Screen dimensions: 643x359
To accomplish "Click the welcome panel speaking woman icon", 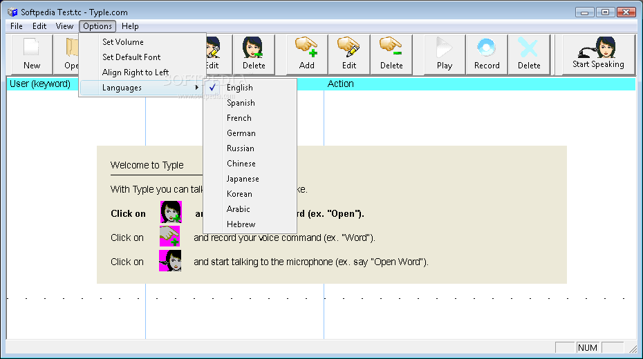I will tap(170, 261).
